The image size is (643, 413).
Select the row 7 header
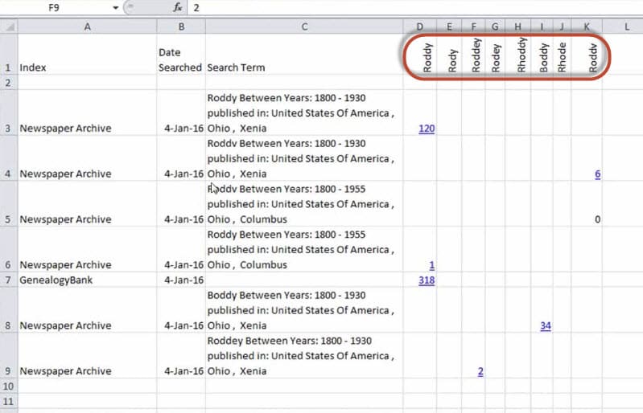(8, 280)
